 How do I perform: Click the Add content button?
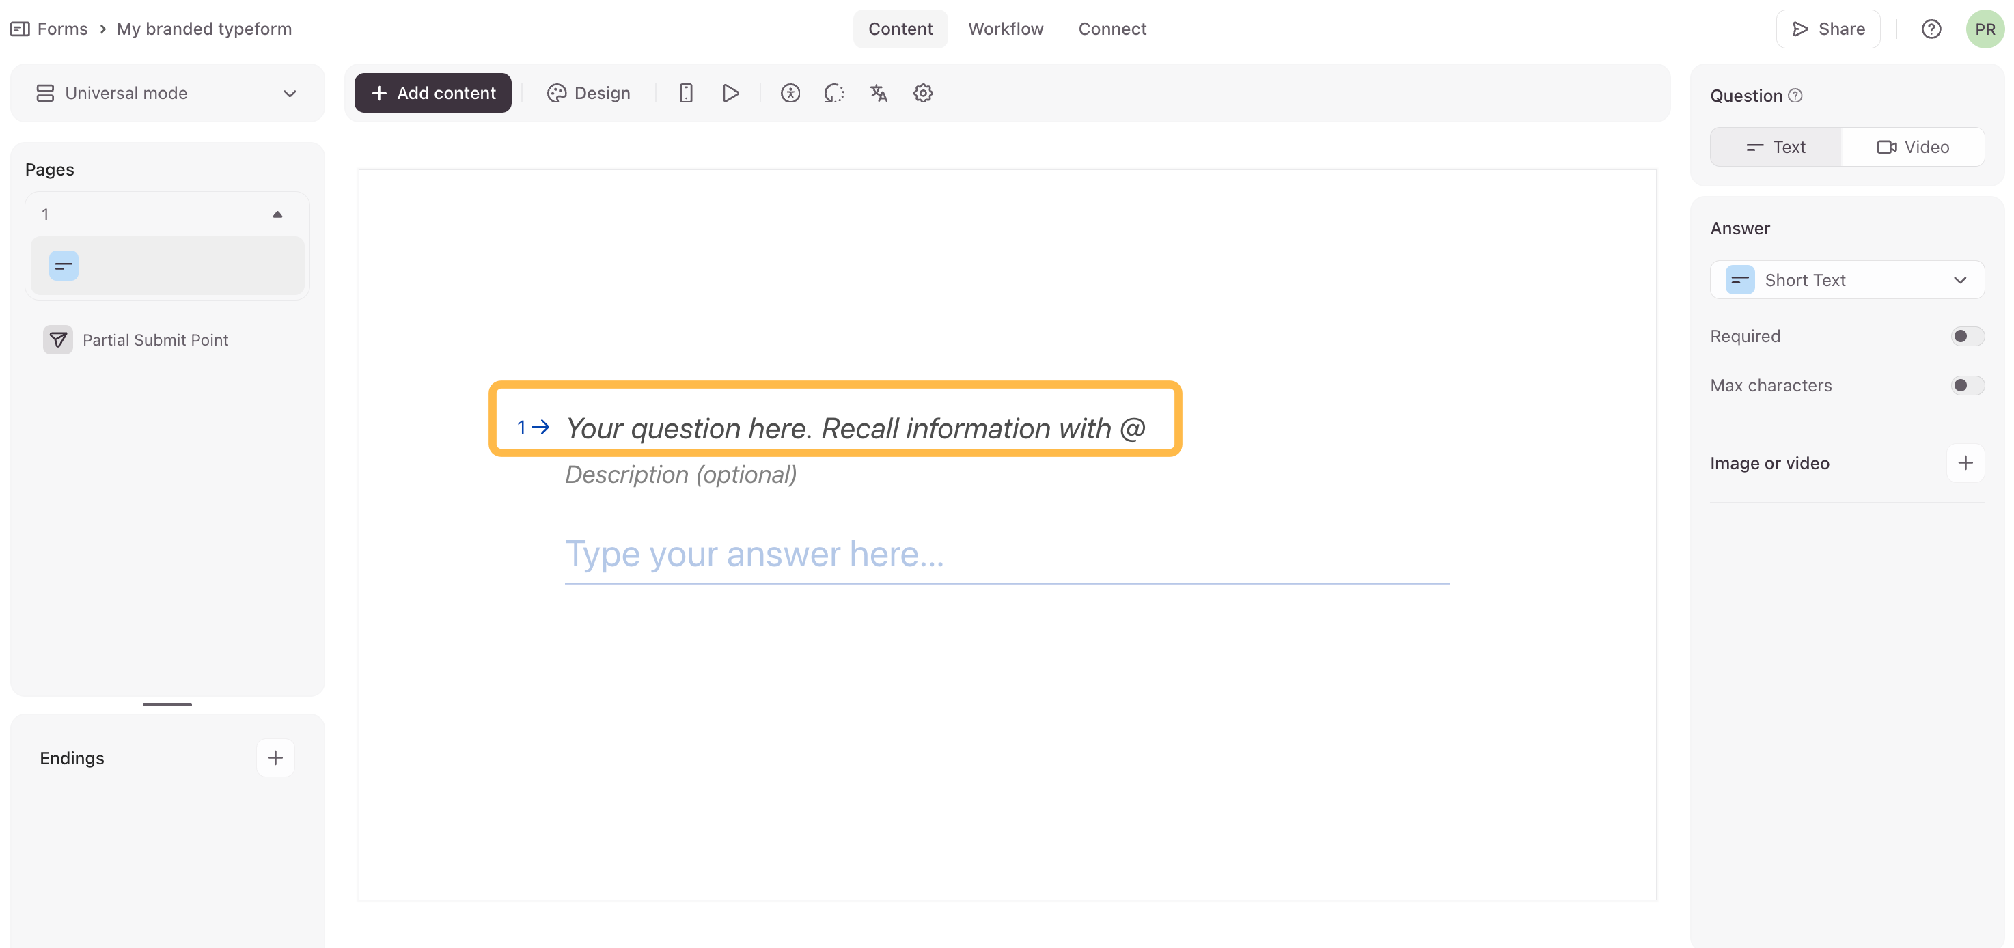click(x=432, y=93)
